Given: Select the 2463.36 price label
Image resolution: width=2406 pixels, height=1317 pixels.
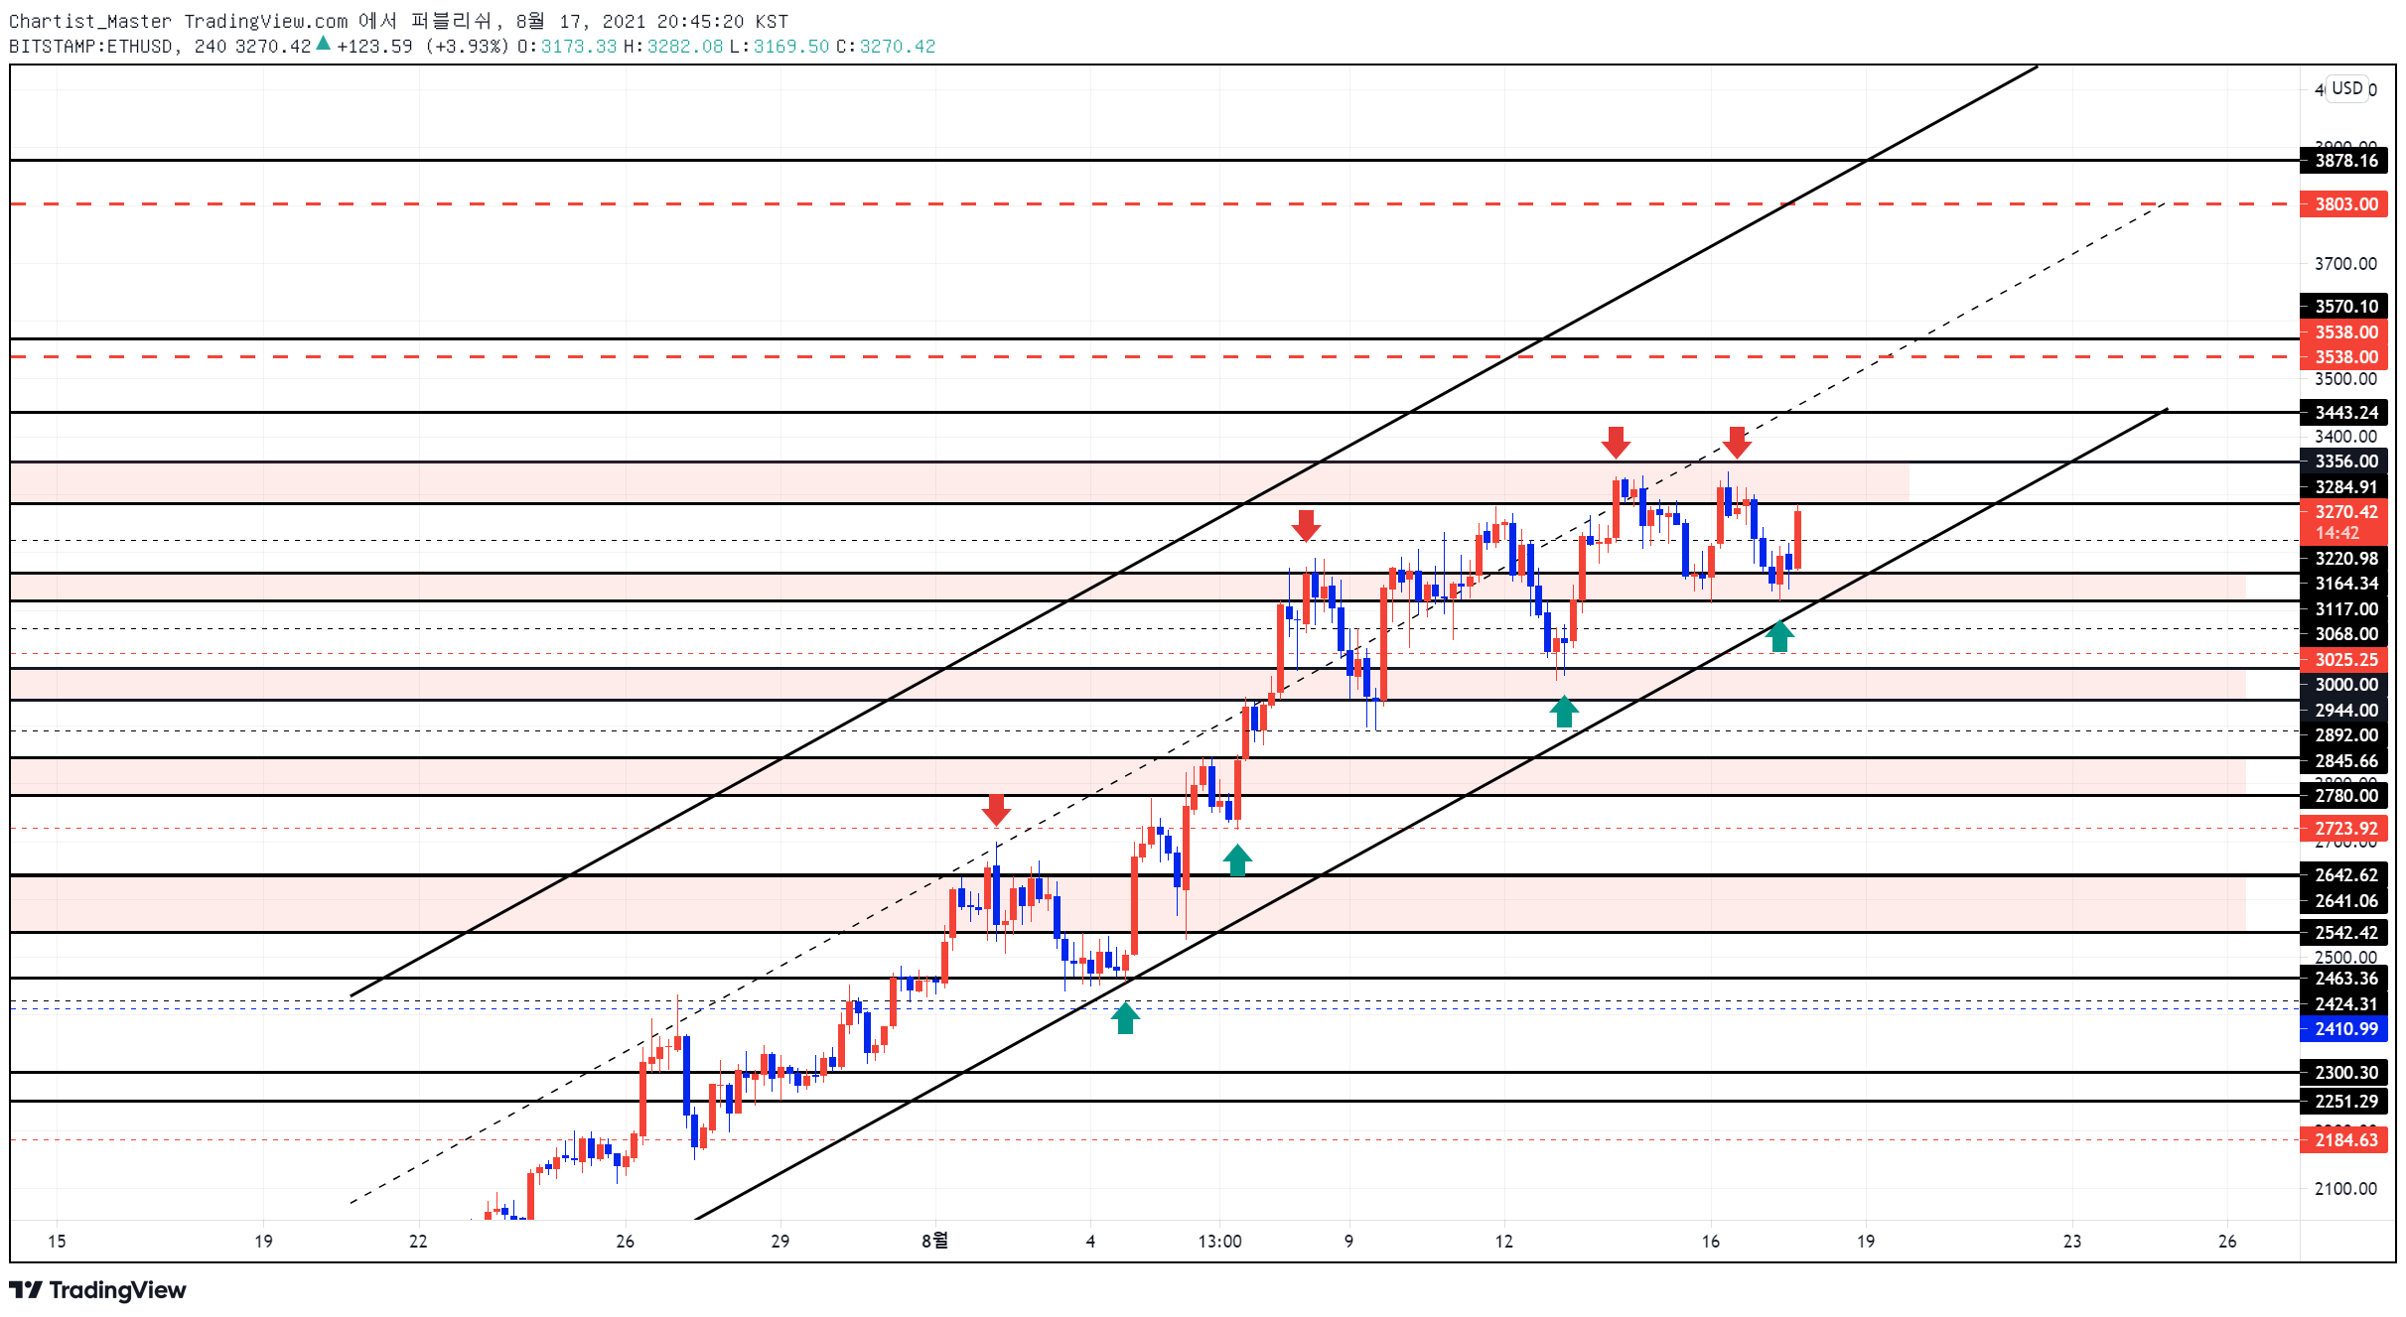Looking at the screenshot, I should pyautogui.click(x=2344, y=979).
